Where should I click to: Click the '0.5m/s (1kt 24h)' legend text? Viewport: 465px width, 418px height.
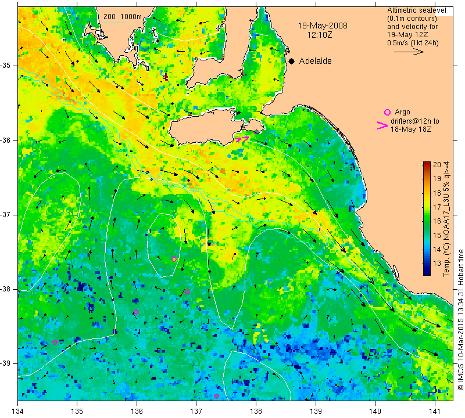point(413,43)
